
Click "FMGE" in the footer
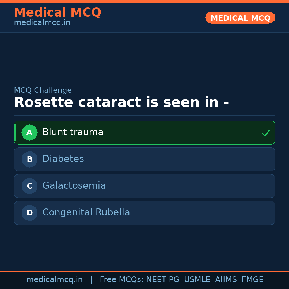pos(253,280)
